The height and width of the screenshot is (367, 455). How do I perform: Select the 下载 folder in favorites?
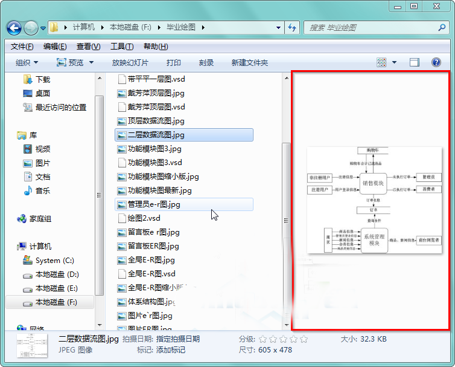click(x=43, y=79)
